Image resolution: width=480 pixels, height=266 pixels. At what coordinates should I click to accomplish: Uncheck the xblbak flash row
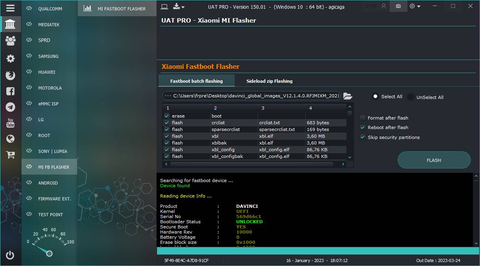167,143
